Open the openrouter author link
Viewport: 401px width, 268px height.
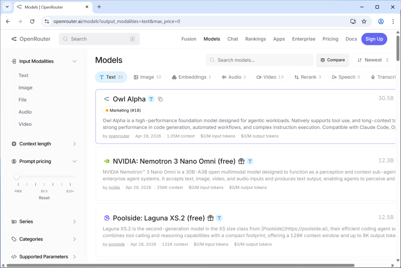click(119, 136)
